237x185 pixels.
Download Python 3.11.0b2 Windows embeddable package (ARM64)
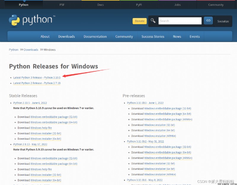click(x=168, y=158)
